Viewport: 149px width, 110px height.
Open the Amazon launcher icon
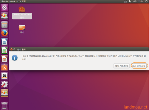click(4, 76)
